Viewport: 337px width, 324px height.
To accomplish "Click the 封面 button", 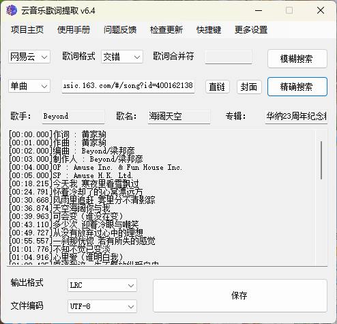I will [x=249, y=87].
